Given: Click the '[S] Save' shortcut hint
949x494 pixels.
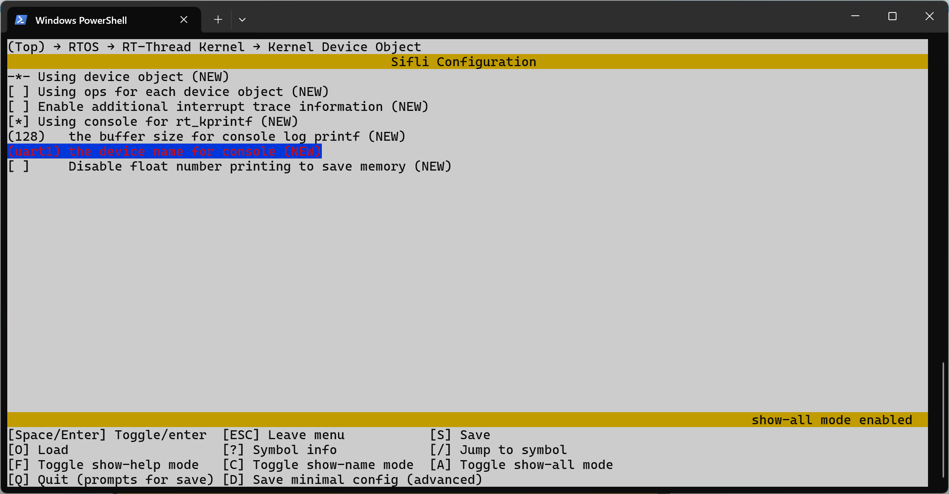Looking at the screenshot, I should [x=460, y=435].
